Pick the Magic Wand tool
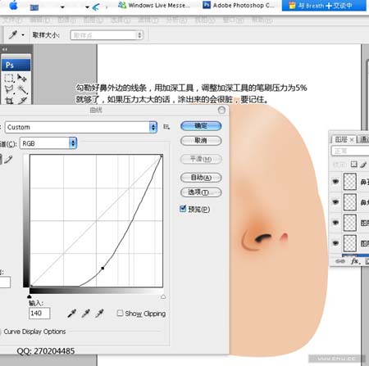The height and width of the screenshot is (366, 369). 22,89
